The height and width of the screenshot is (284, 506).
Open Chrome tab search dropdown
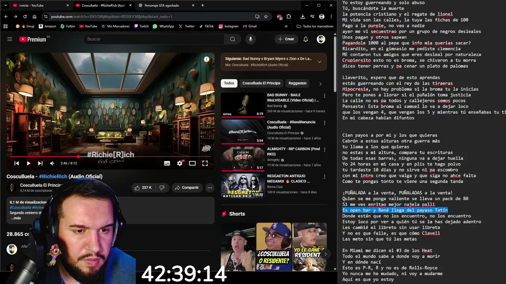[x=5, y=6]
